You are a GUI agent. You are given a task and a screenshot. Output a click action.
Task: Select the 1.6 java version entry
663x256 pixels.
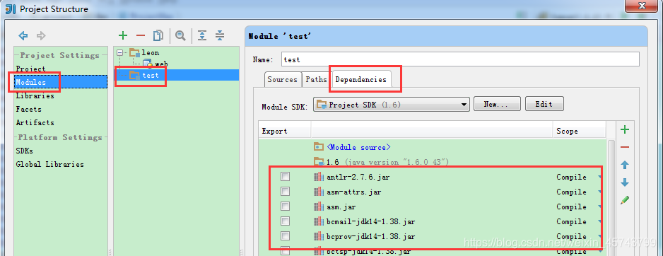pos(387,162)
